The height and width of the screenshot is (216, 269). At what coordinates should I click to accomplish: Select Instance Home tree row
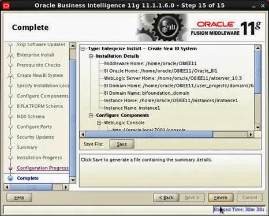pos(171,100)
